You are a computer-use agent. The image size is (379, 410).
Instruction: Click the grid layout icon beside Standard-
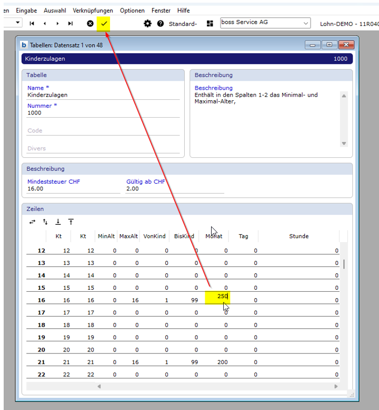(210, 24)
